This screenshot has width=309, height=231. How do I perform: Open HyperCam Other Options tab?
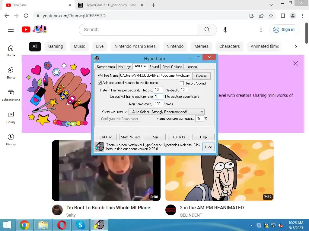point(172,67)
